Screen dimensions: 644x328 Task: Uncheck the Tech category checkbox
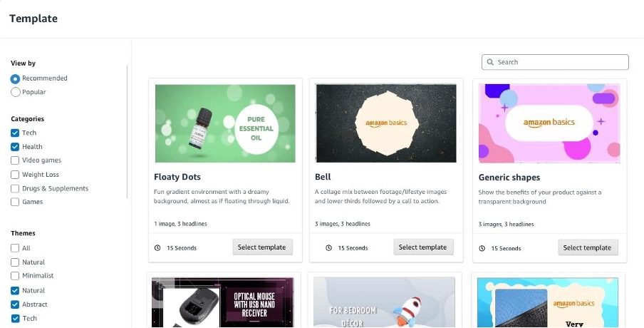[16, 133]
